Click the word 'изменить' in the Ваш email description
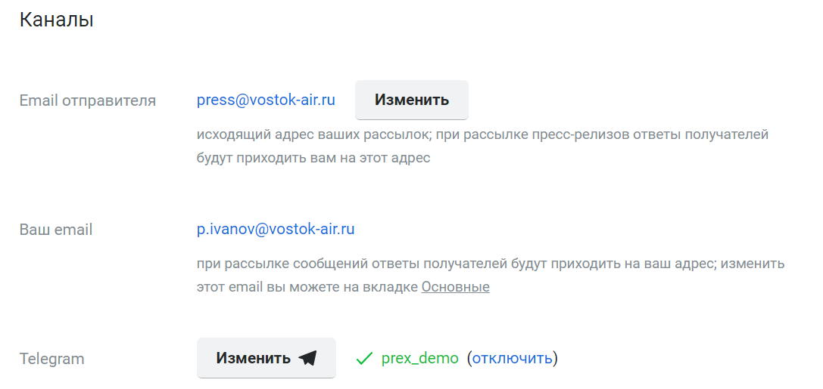This screenshot has width=823, height=389. [x=753, y=264]
